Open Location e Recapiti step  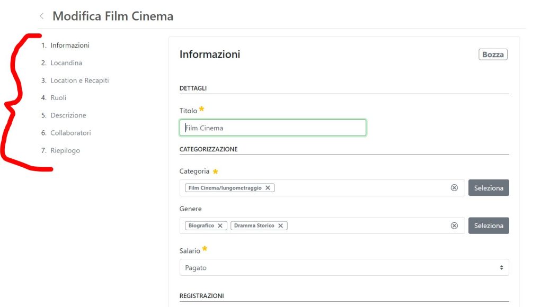point(79,80)
